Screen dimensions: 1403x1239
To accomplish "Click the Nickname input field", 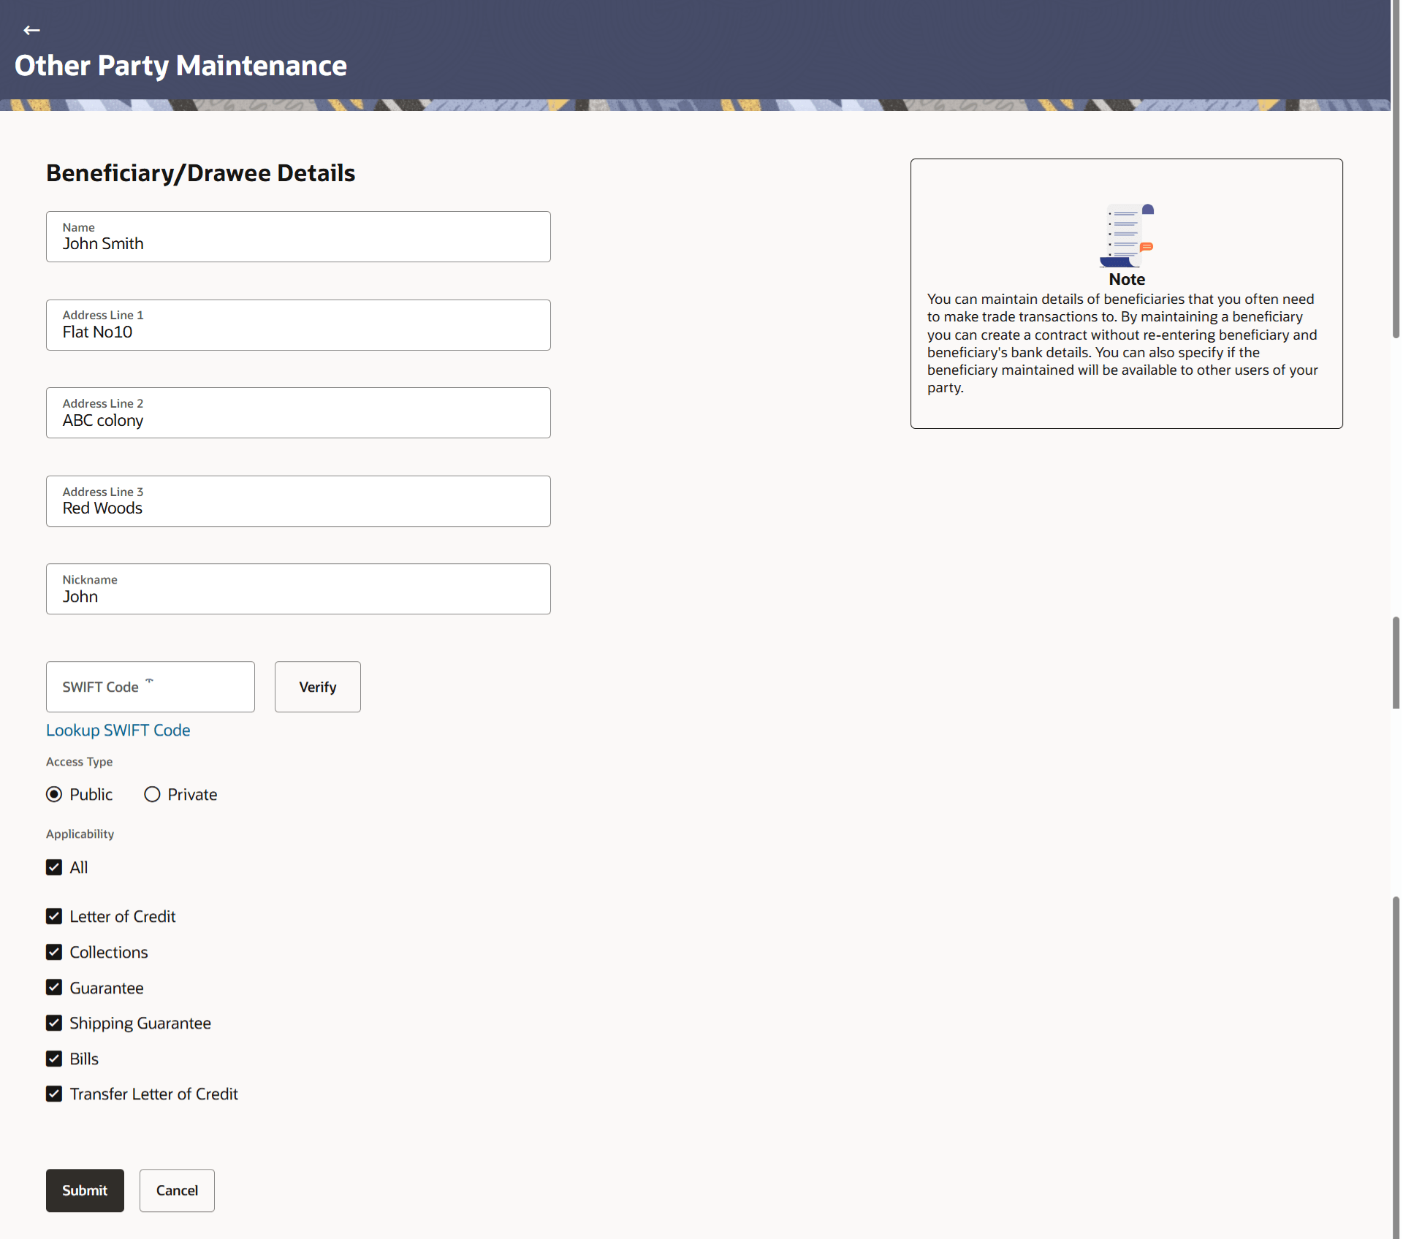I will [x=298, y=589].
